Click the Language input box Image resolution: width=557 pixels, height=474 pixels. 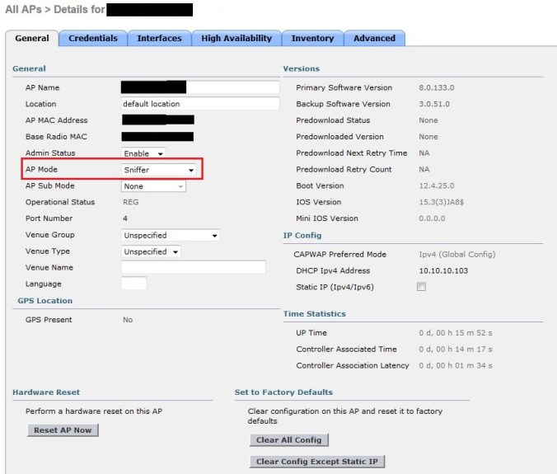[133, 284]
